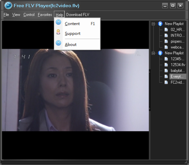Click the file icon next to INTRO...
Image resolution: width=189 pixels, height=165 pixels.
[166, 36]
